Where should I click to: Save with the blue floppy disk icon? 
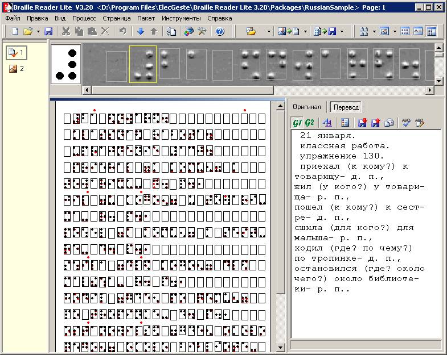[x=49, y=31]
